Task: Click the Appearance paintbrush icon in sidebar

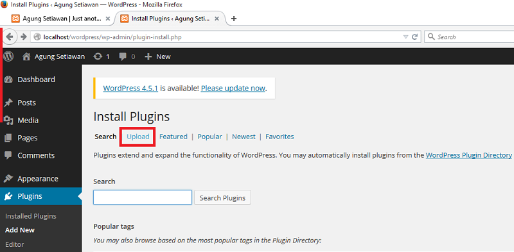Action: tap(8, 179)
